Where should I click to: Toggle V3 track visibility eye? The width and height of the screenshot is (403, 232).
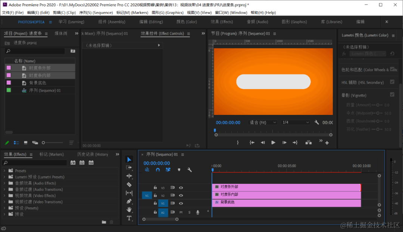pos(181,188)
